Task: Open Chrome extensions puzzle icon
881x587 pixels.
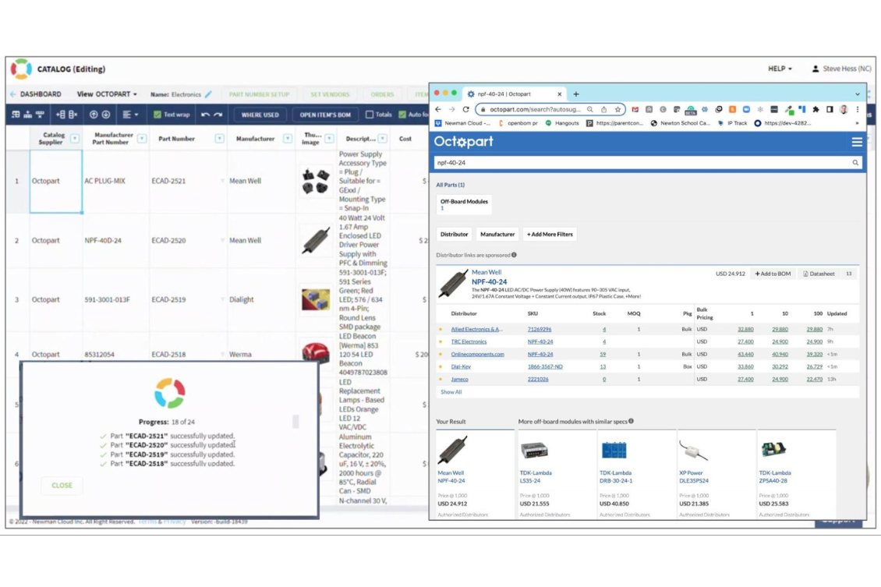Action: point(816,110)
